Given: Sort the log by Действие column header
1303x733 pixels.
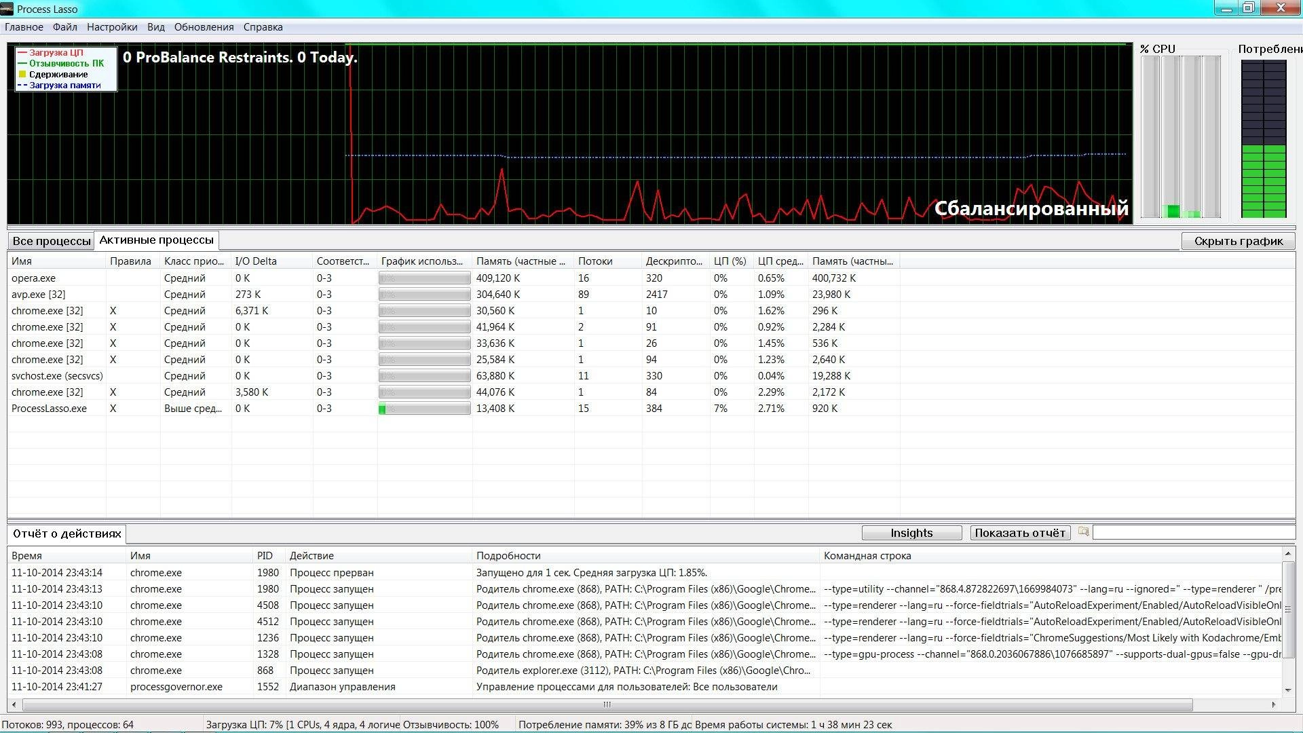Looking at the screenshot, I should [379, 556].
